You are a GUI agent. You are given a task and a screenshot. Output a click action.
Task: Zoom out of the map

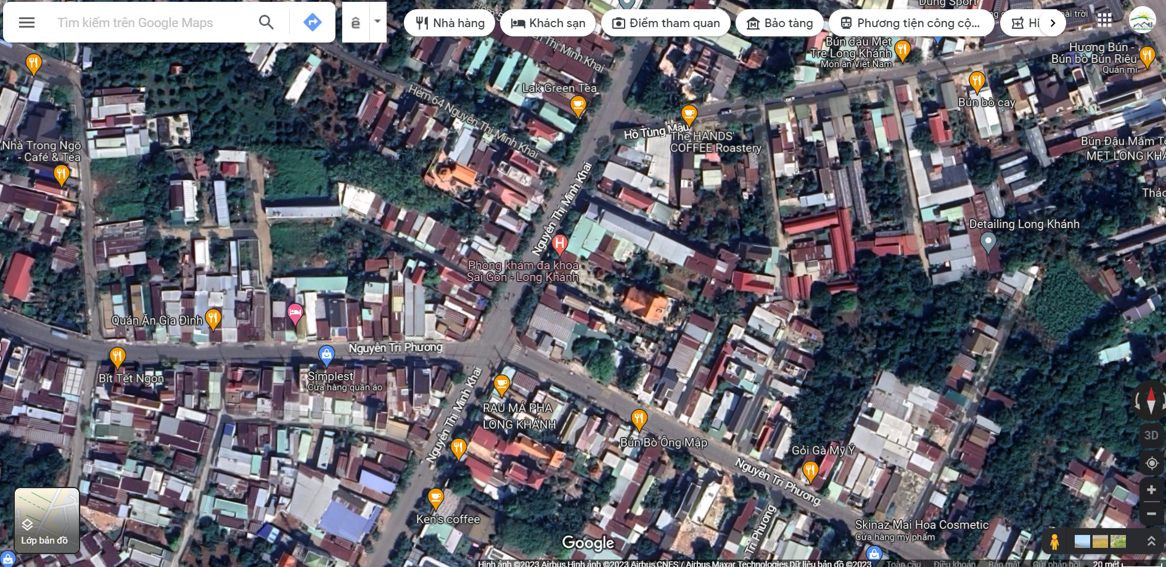coord(1151,513)
